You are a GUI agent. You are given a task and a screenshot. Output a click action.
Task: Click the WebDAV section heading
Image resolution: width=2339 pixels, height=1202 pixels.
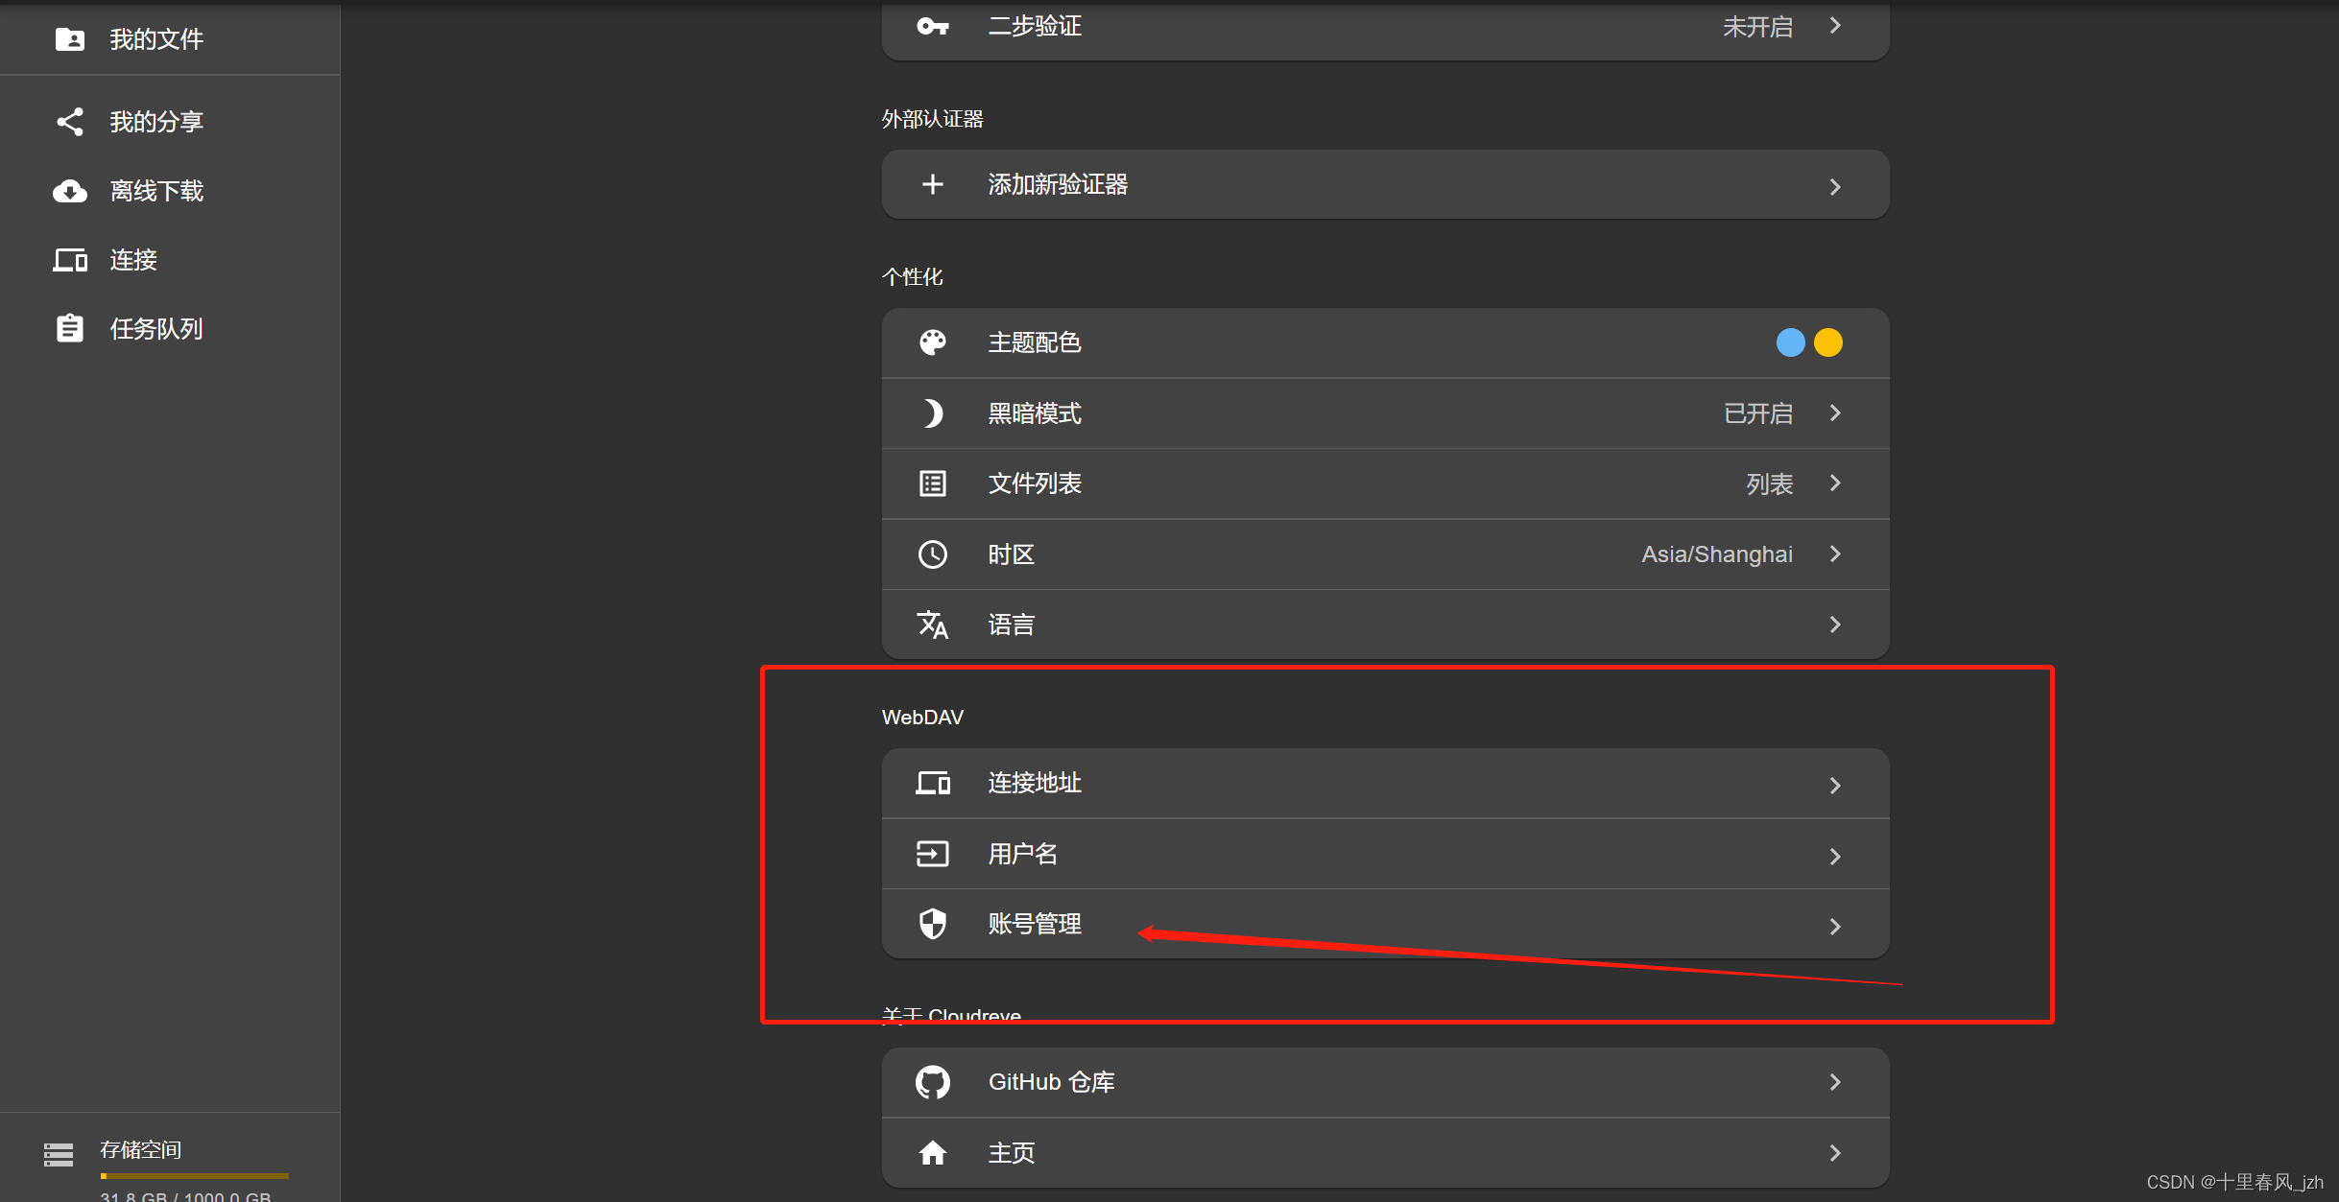tap(922, 717)
